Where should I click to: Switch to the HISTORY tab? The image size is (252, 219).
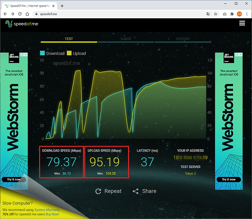coord(183,40)
